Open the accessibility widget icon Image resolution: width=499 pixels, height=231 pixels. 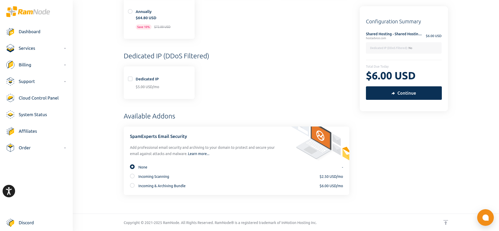click(9, 191)
